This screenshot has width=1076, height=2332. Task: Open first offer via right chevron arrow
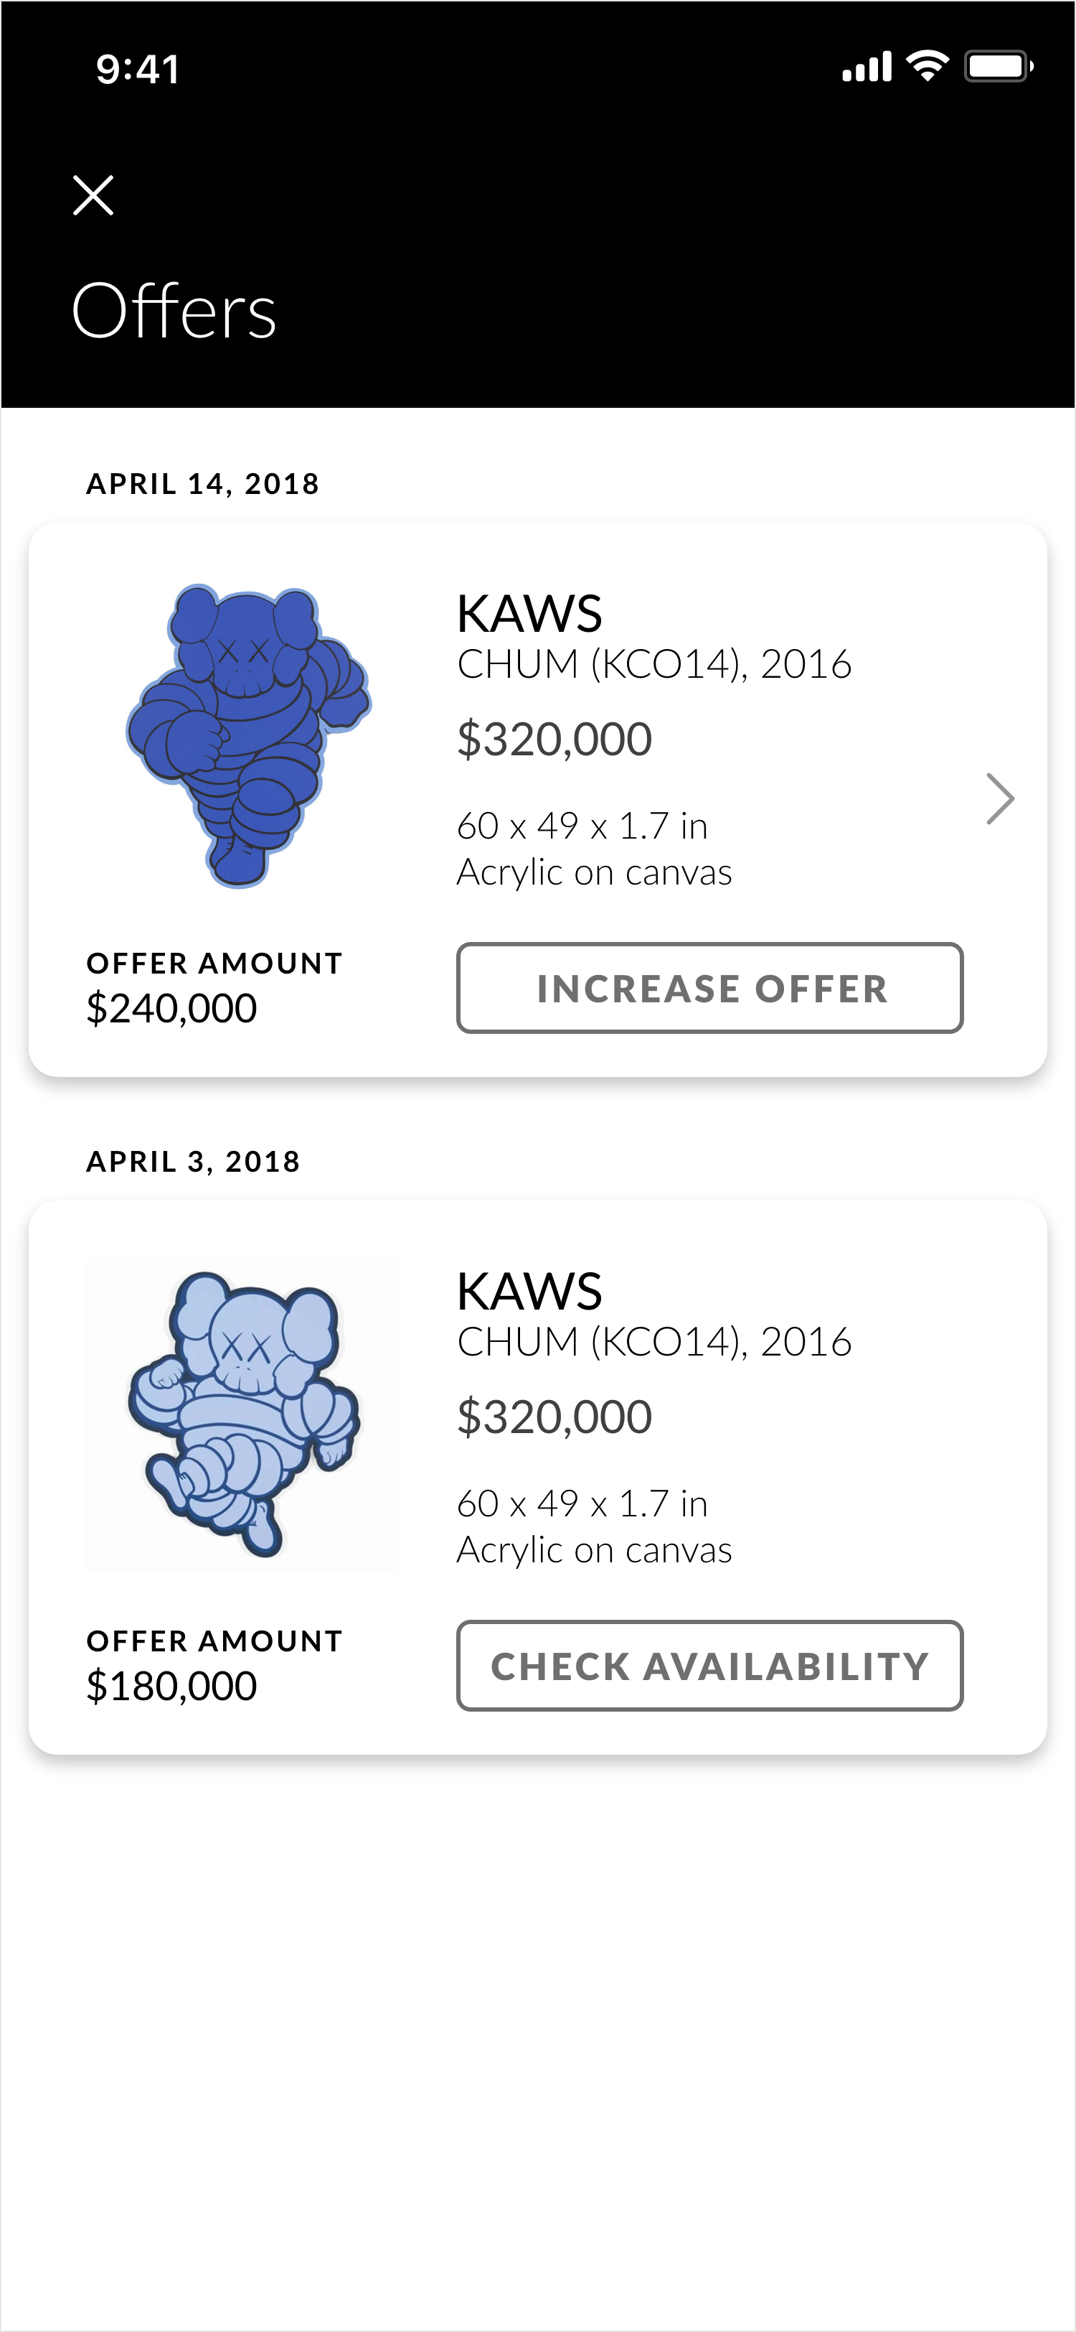pyautogui.click(x=999, y=798)
